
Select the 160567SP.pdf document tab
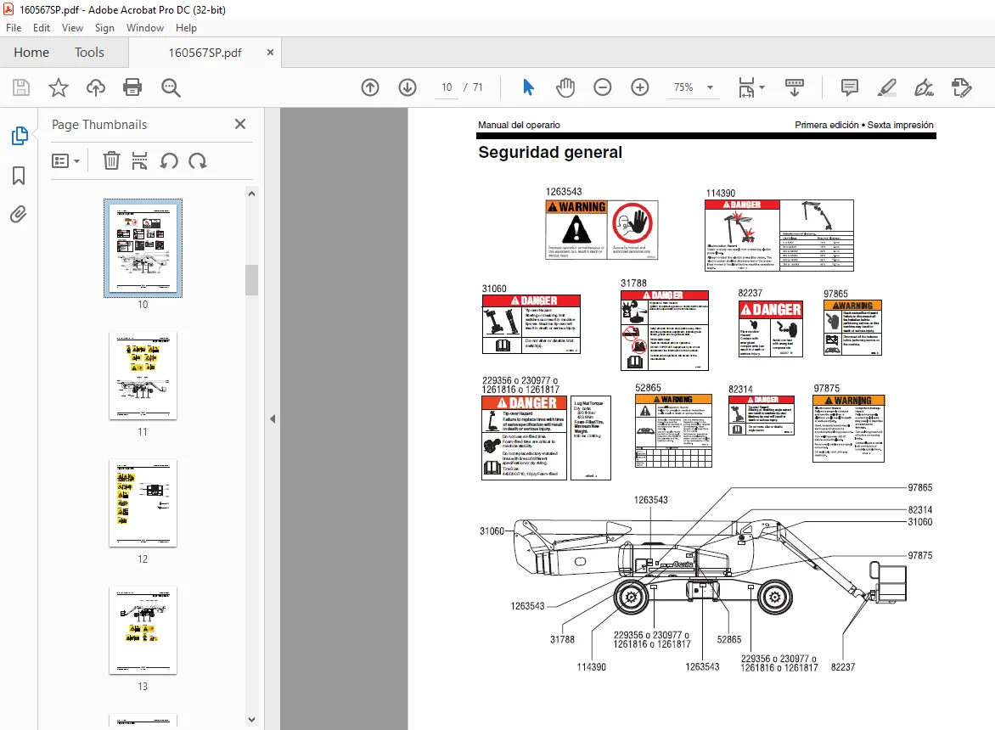tap(205, 53)
